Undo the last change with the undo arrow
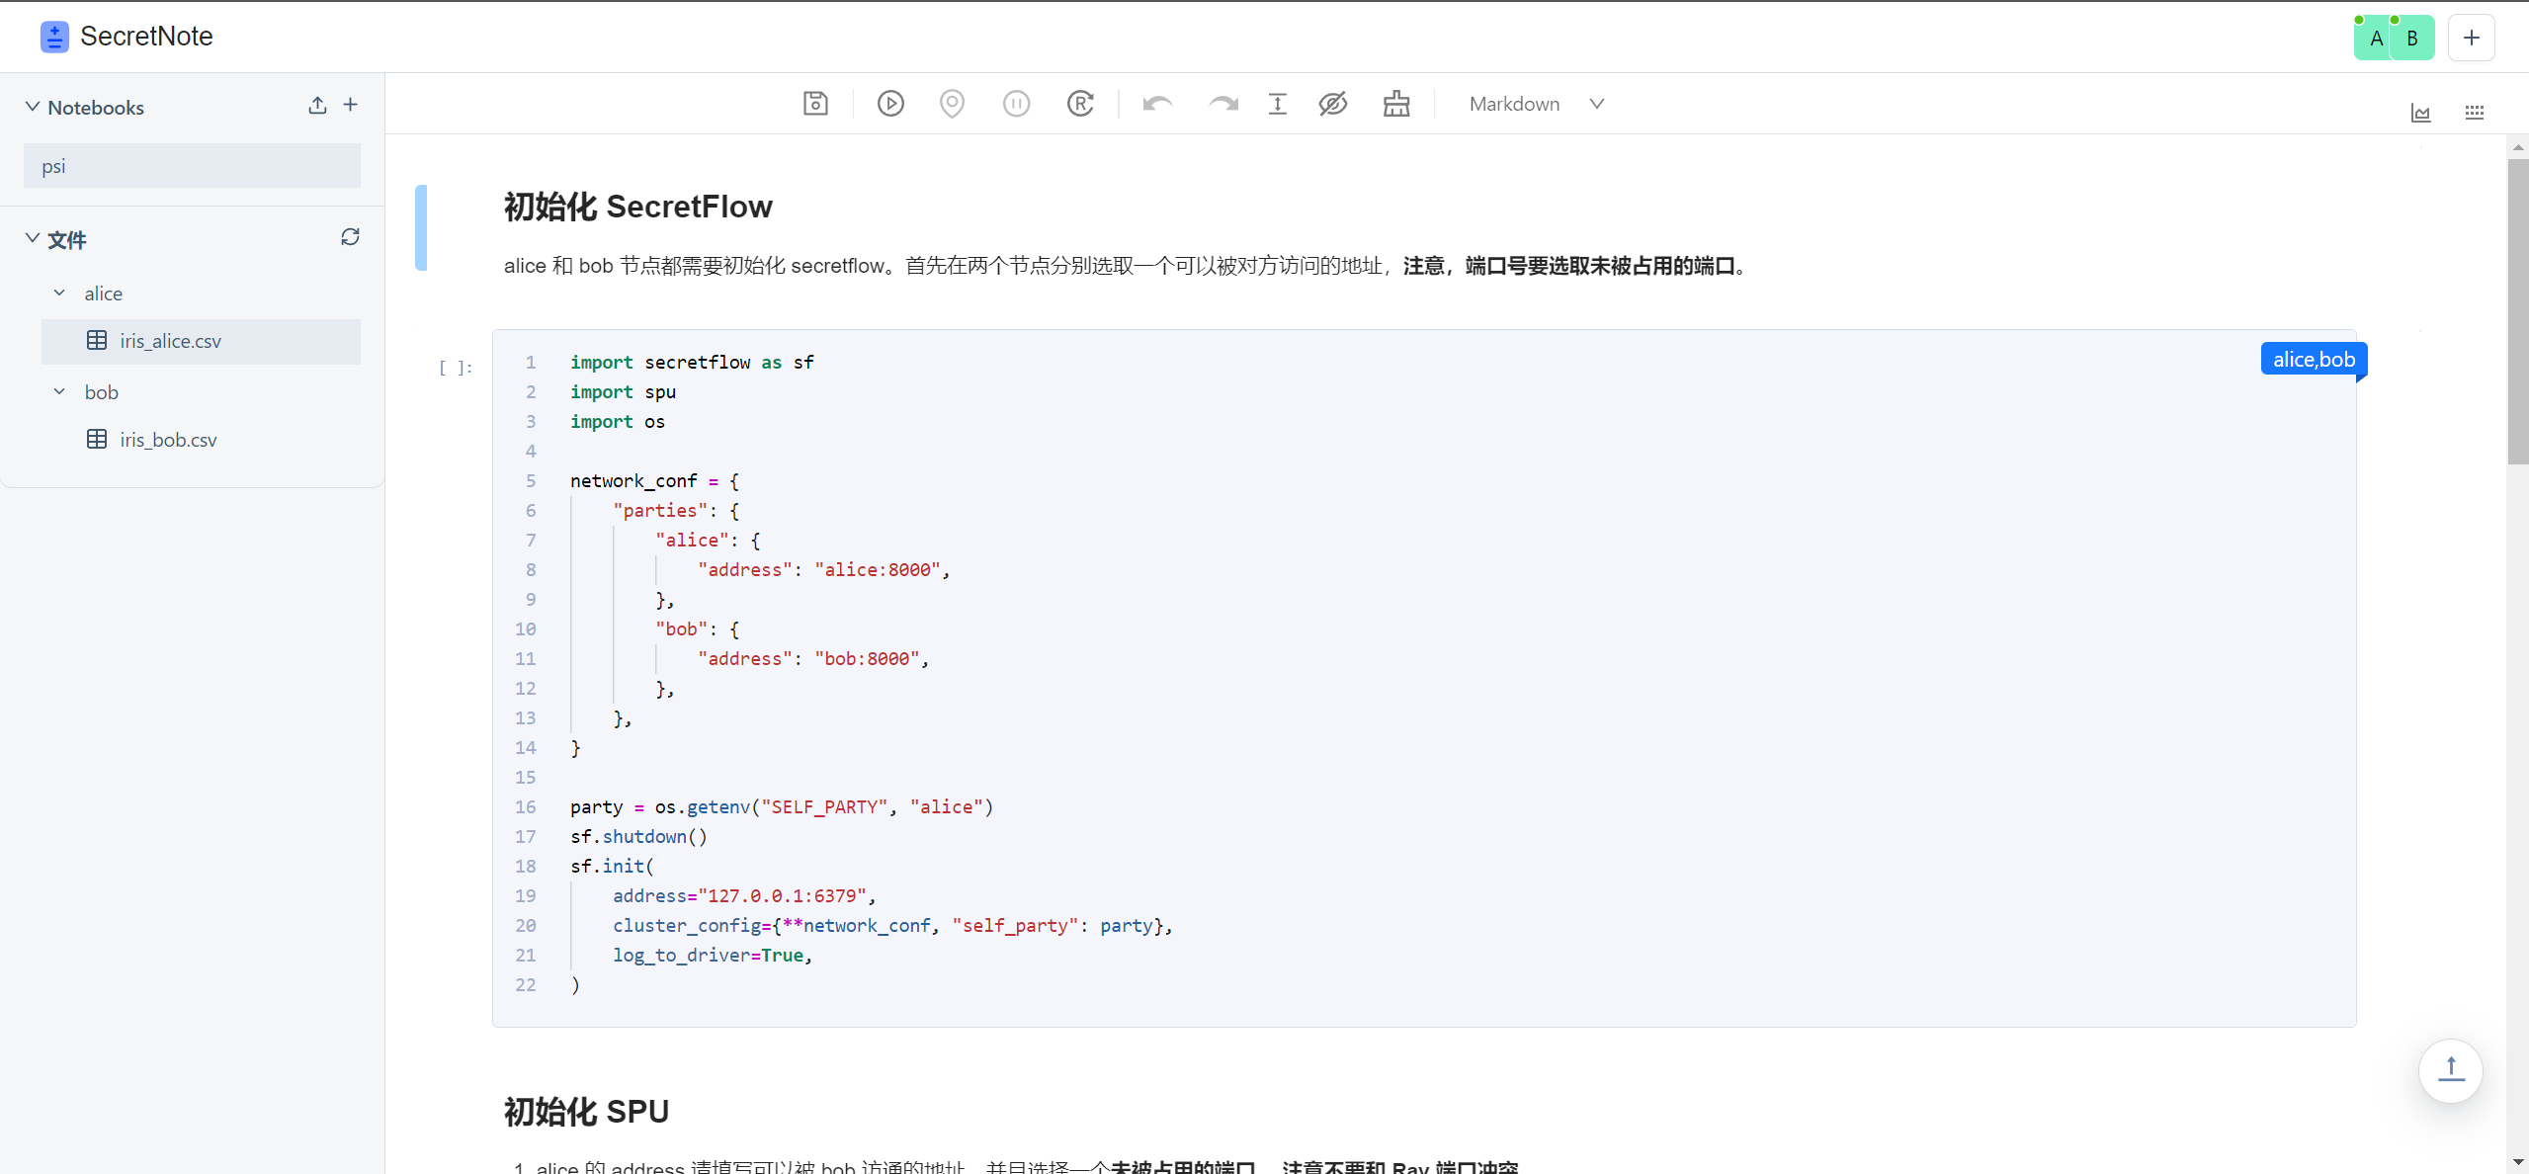 (x=1157, y=104)
